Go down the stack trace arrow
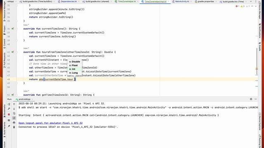This screenshot has height=148, width=264. (14, 109)
